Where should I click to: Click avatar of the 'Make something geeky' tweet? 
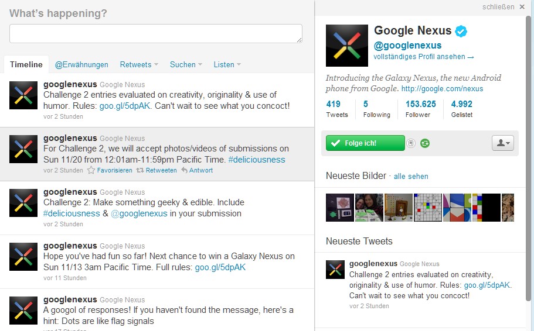click(x=23, y=203)
